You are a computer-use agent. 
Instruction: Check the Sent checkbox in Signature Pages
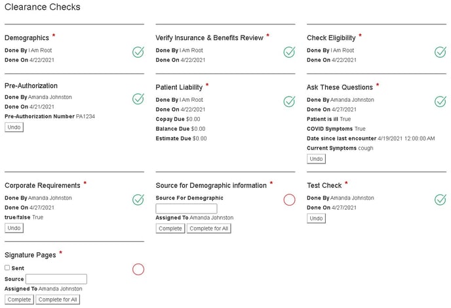coord(7,268)
